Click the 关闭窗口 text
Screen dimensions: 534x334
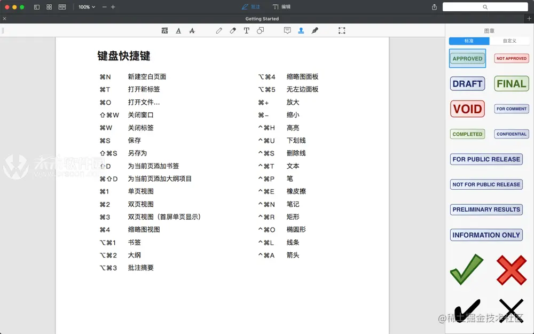pos(140,115)
